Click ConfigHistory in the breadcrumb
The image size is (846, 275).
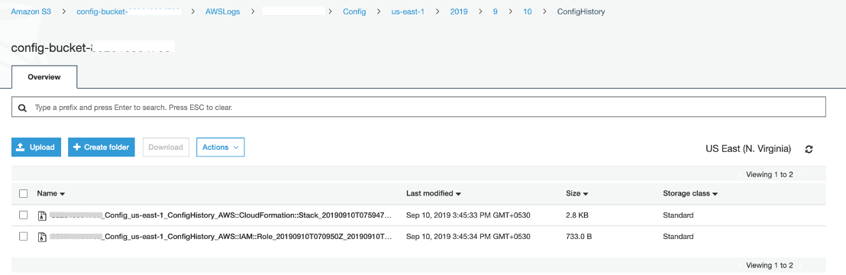[x=580, y=11]
